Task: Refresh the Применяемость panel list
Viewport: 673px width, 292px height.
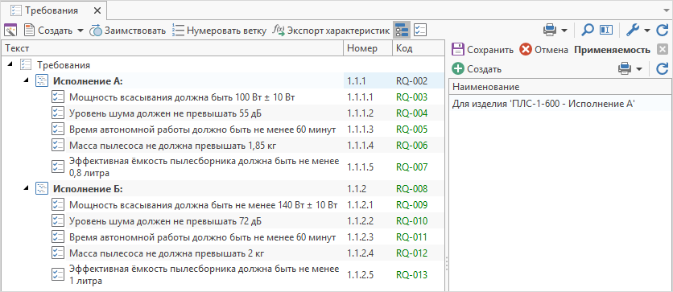Action: pos(663,68)
